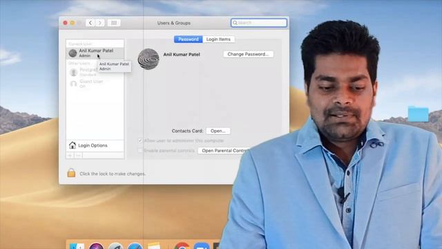
Task: Go forward with the right arrow button
Action: click(x=99, y=23)
